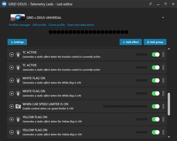Click the GRID x DDU5 profile thumbnail

[x=18, y=18]
